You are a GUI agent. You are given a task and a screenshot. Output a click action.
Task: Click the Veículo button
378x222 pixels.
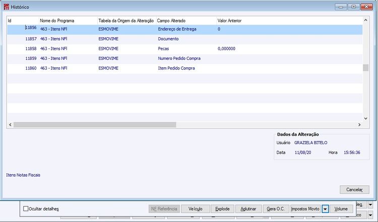(x=195, y=209)
